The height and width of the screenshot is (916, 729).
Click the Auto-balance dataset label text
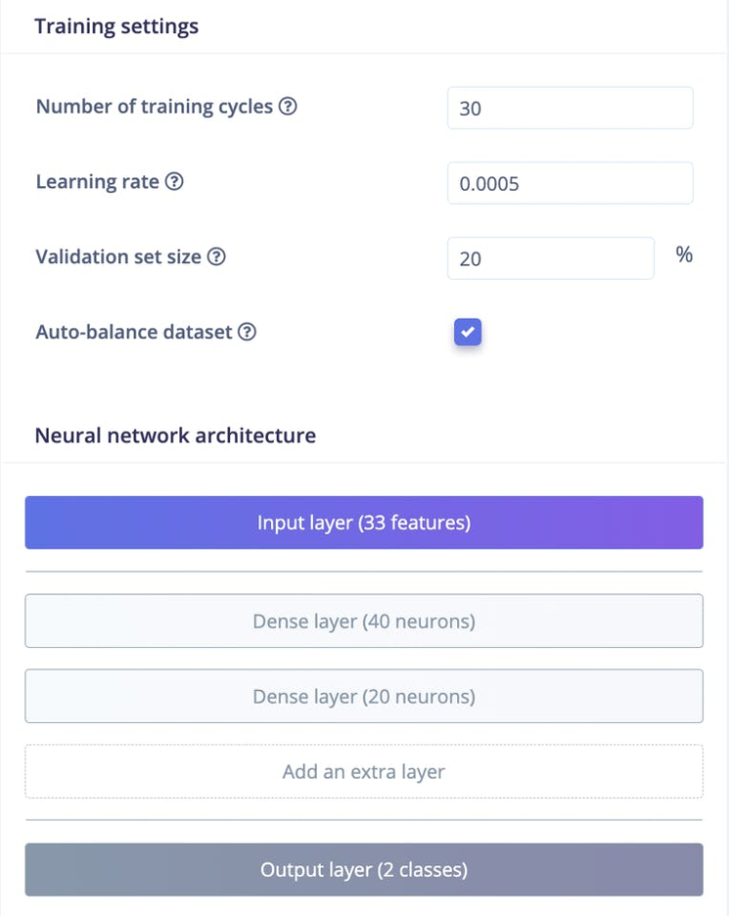(134, 332)
